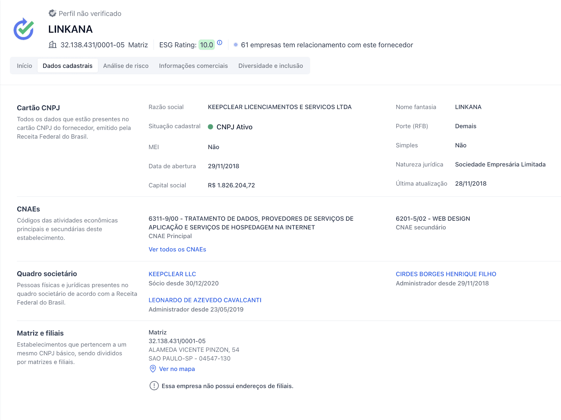Click the building icon beside the CNPJ number
This screenshot has height=420, width=561.
click(53, 44)
